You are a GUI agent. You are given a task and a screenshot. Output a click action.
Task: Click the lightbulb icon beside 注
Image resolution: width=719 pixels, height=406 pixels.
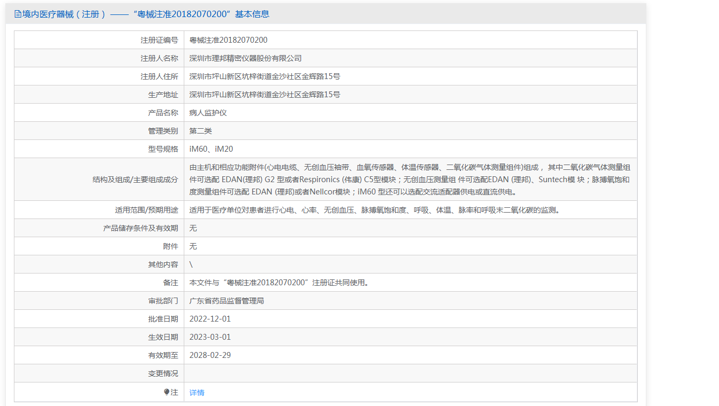(x=167, y=392)
